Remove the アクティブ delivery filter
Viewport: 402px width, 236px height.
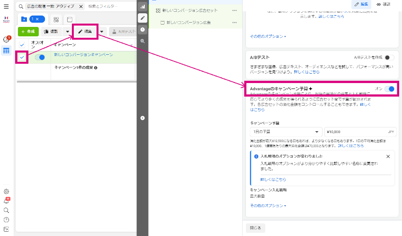pyautogui.click(x=81, y=7)
